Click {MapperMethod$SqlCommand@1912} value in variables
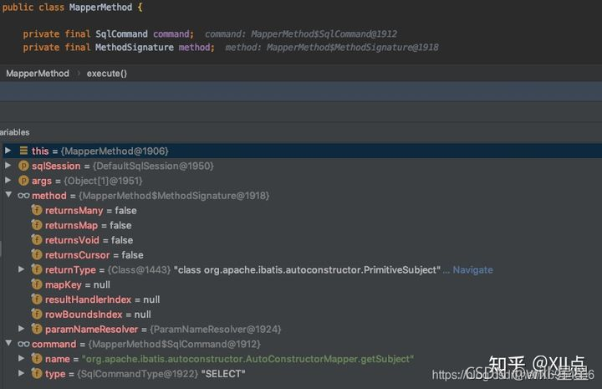 tap(174, 344)
